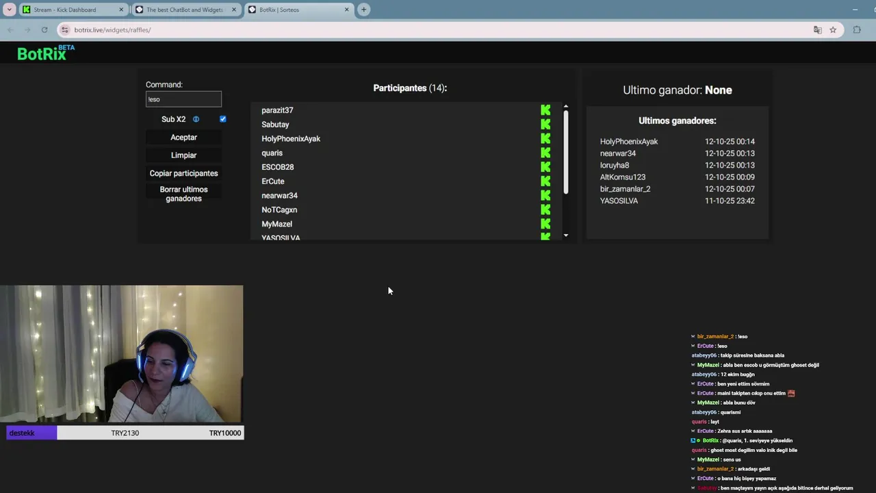
Task: Click the timestamp 12-10-25 00:14
Action: tap(730, 142)
